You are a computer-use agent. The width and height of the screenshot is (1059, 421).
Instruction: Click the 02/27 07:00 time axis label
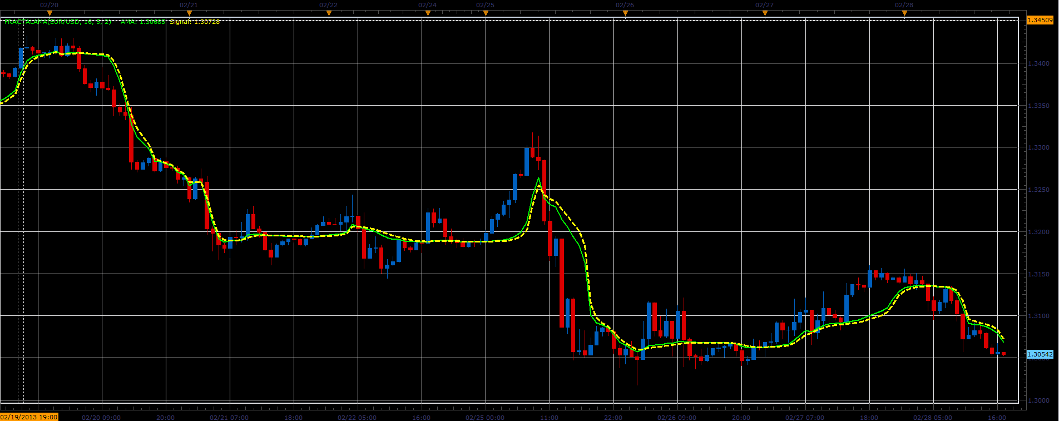coord(805,417)
